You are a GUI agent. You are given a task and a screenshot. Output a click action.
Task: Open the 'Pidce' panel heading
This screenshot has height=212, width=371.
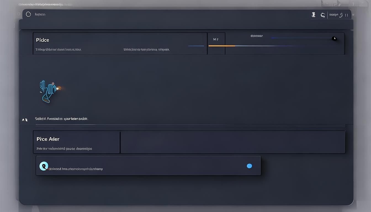click(x=43, y=40)
